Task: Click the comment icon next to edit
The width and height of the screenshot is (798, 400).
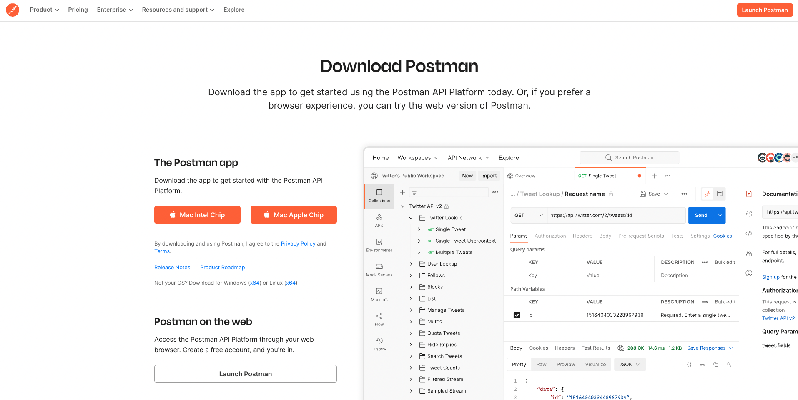Action: click(x=720, y=194)
